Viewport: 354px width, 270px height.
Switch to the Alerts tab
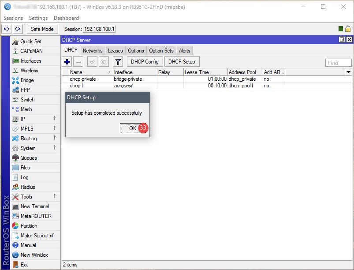[184, 51]
